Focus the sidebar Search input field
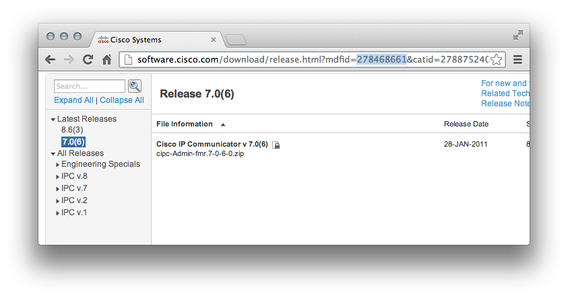The width and height of the screenshot is (568, 298). [x=89, y=86]
